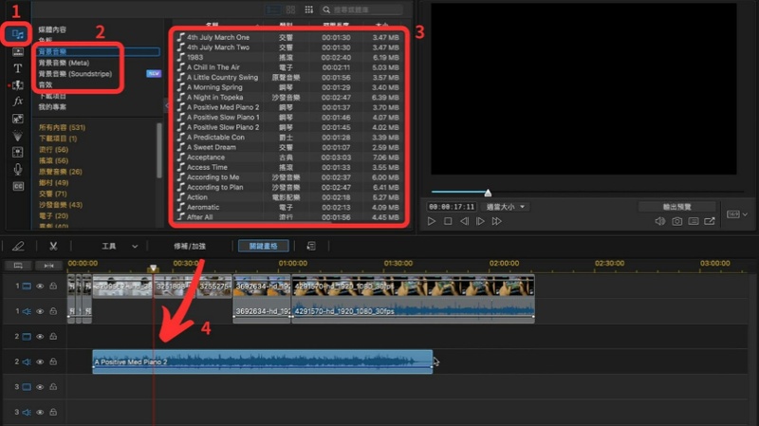This screenshot has width=759, height=426.
Task: Open the subtitle CC room icon
Action: (x=17, y=186)
